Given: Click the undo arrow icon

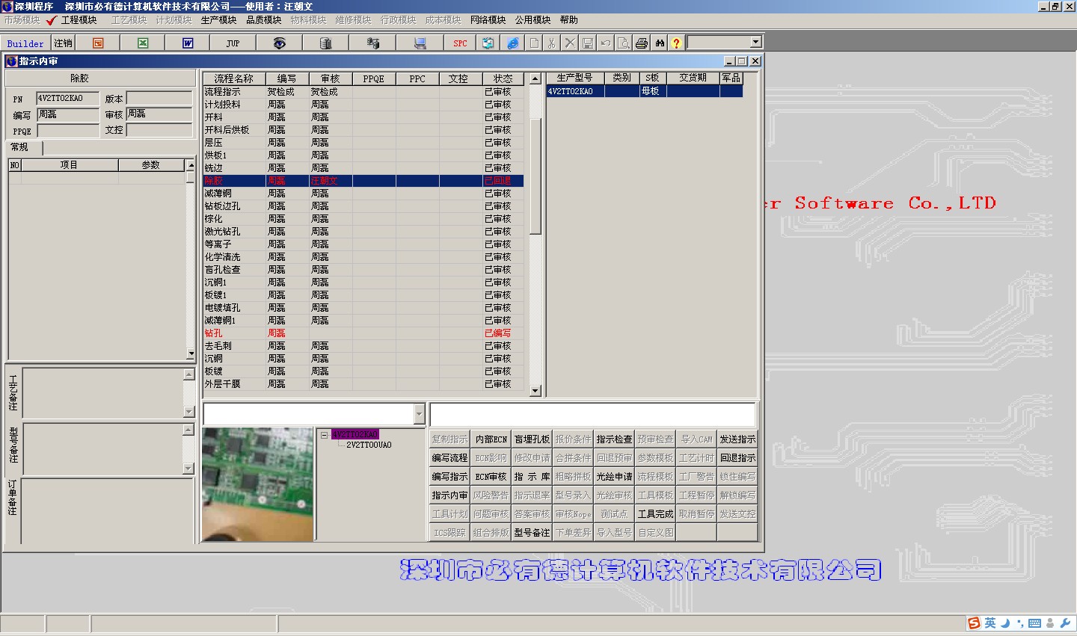Looking at the screenshot, I should click(x=606, y=43).
